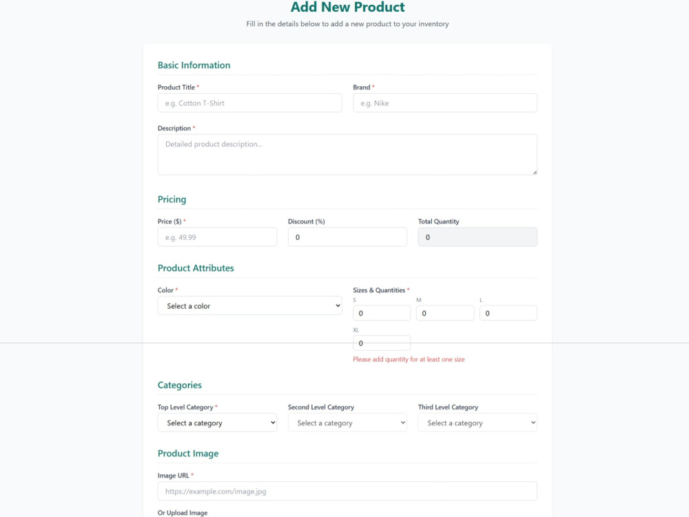Click the XL size quantity field
The width and height of the screenshot is (689, 517).
(x=382, y=343)
